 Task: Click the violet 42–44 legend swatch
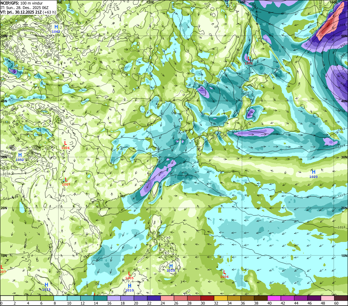[x=287, y=298]
